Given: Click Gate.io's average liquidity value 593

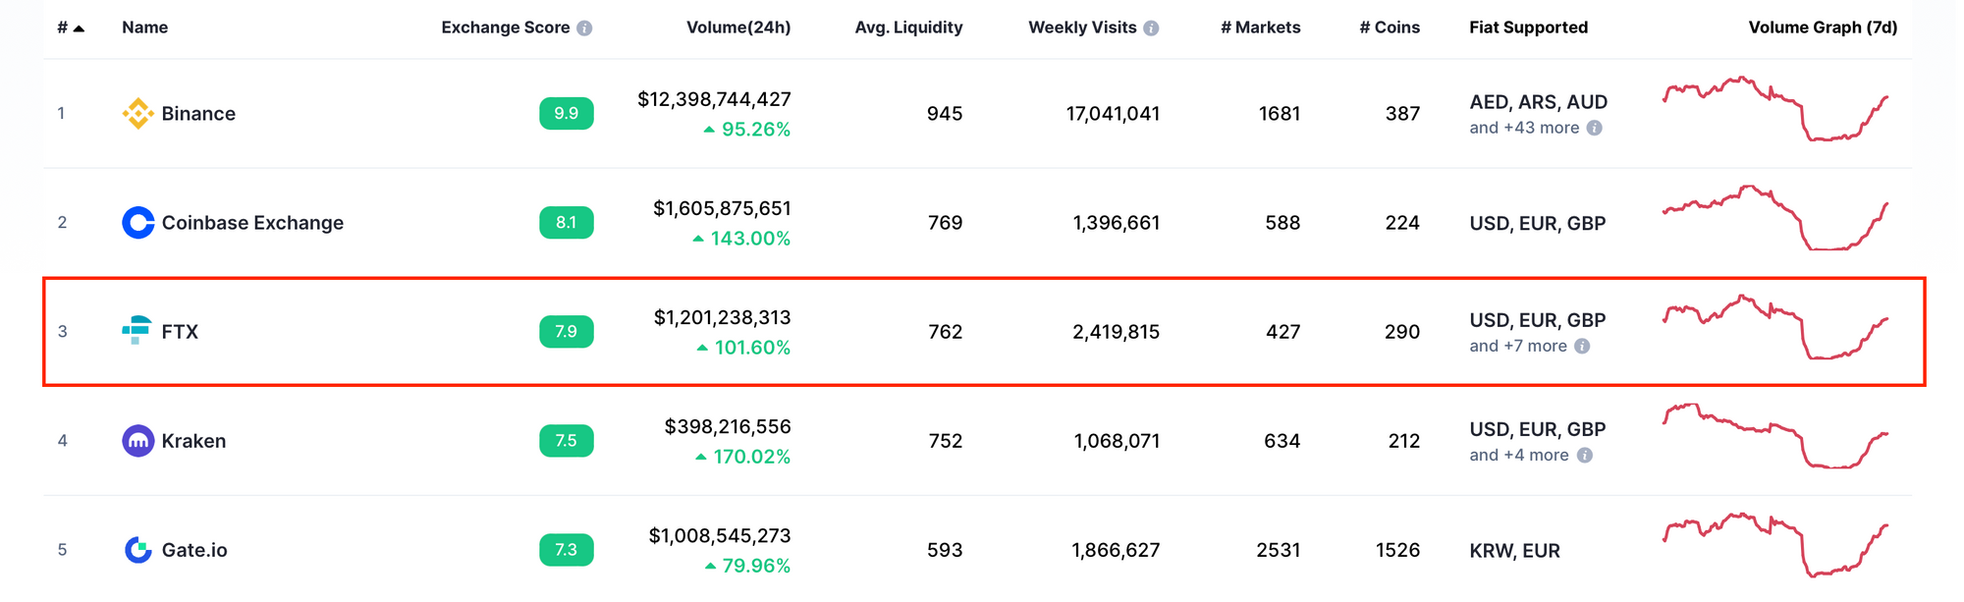Looking at the screenshot, I should tap(945, 550).
